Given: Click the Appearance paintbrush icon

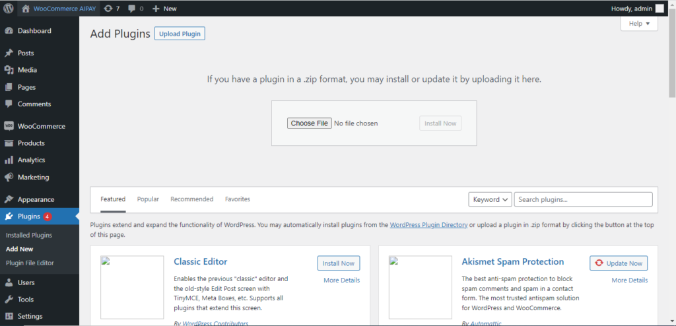Looking at the screenshot, I should (8, 200).
